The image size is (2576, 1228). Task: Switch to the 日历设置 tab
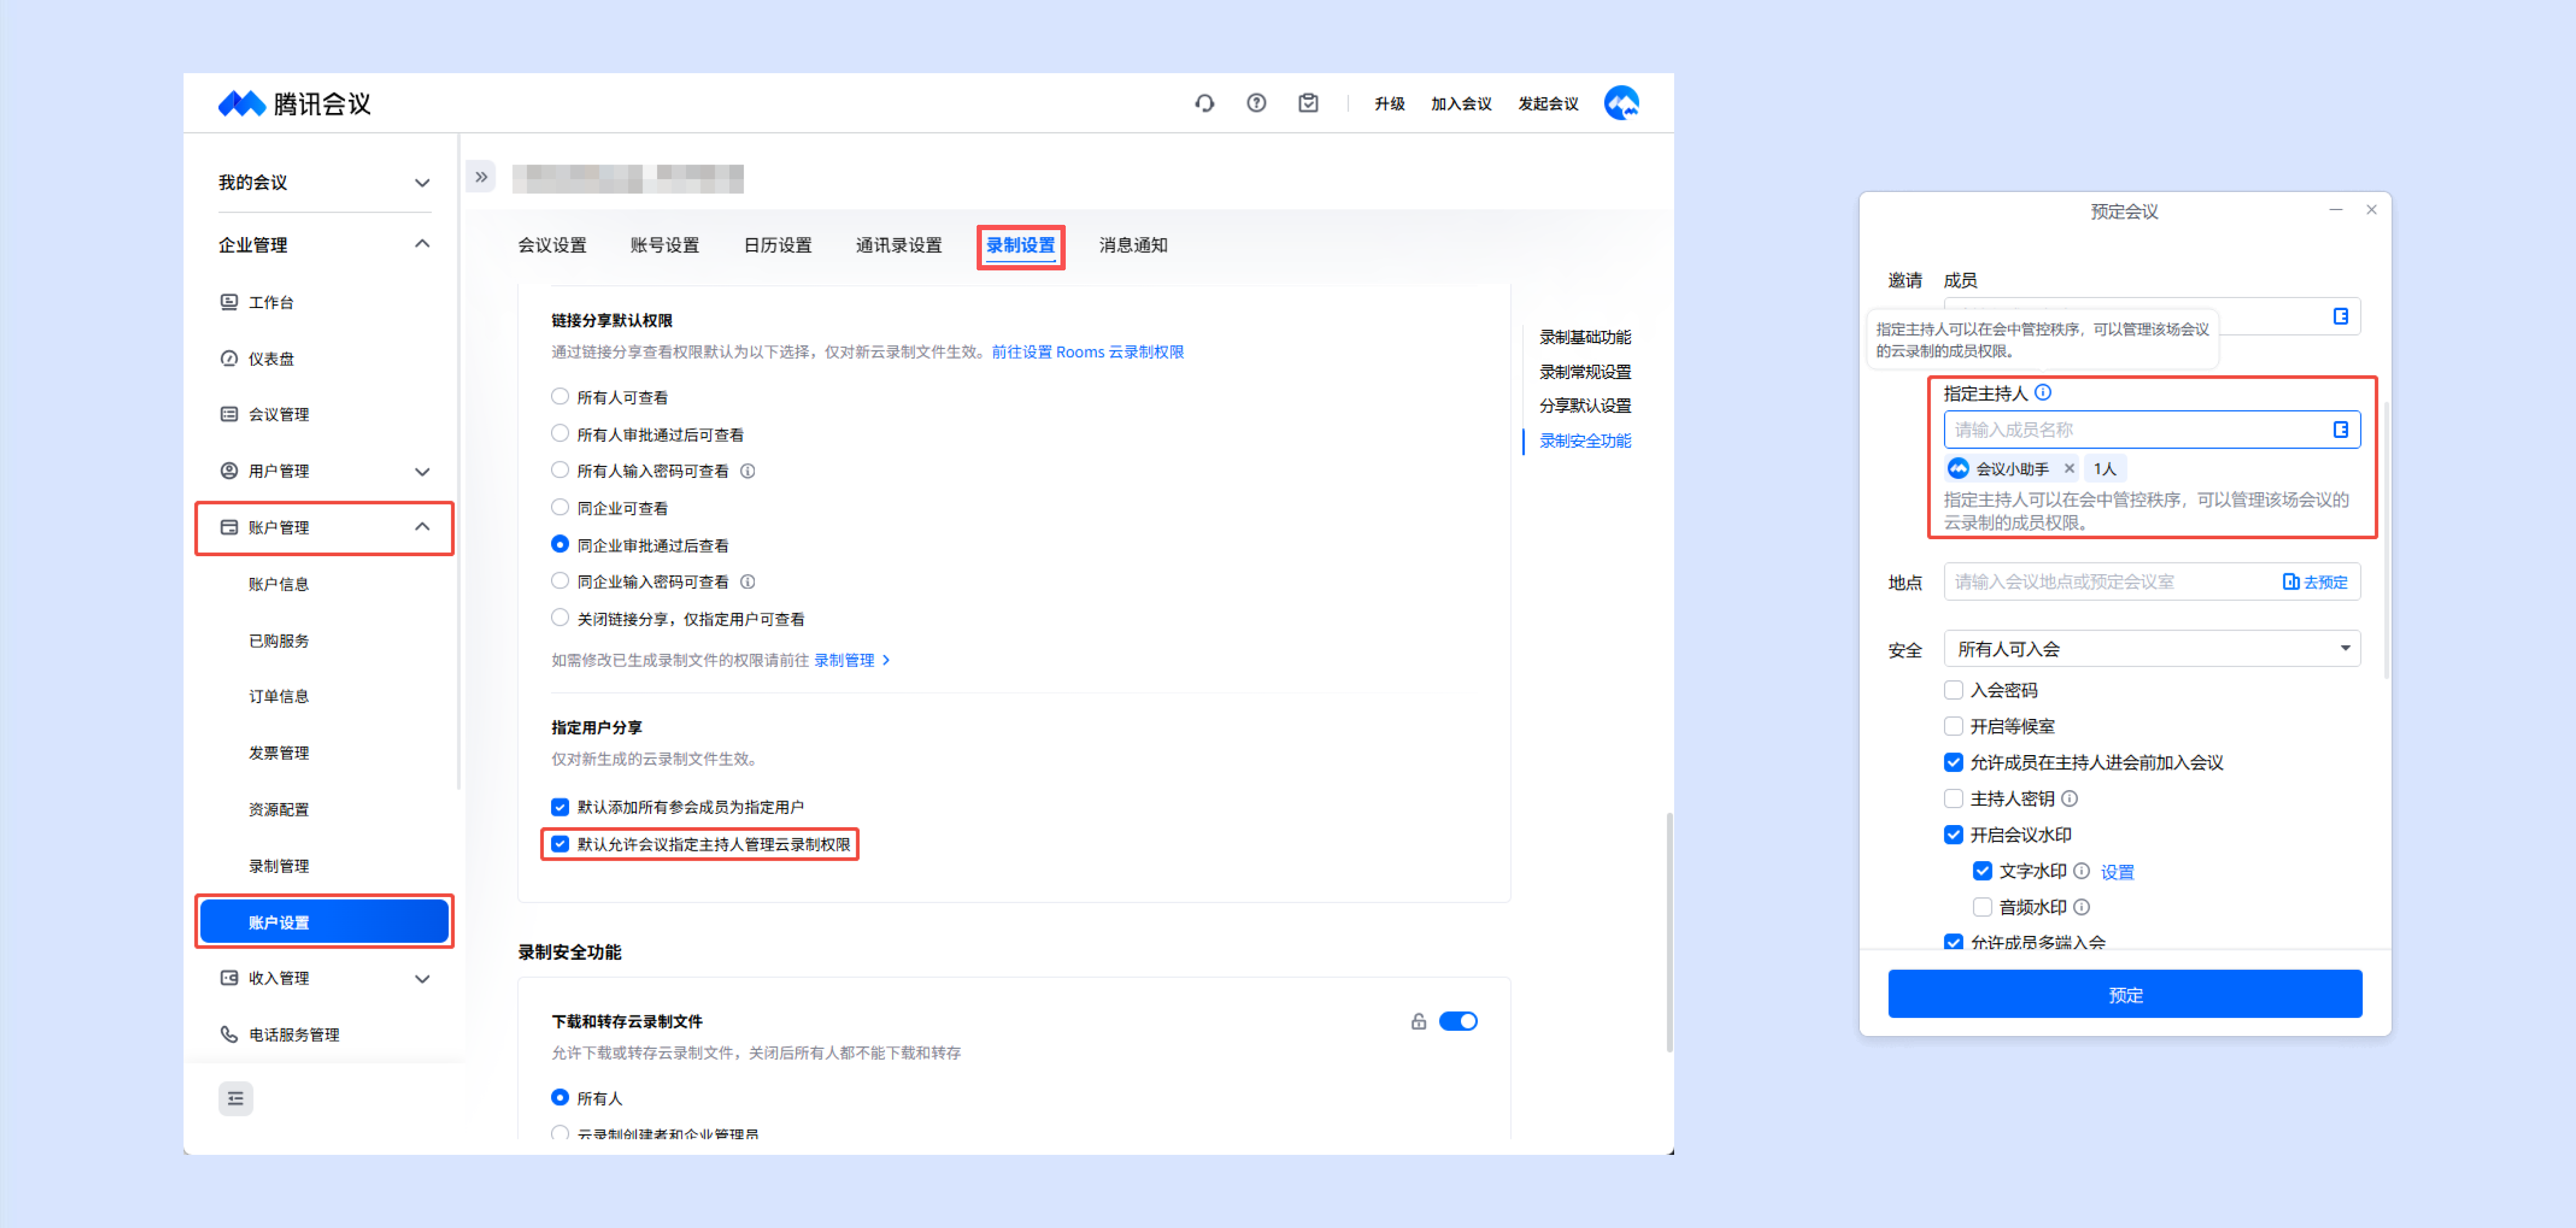(778, 246)
